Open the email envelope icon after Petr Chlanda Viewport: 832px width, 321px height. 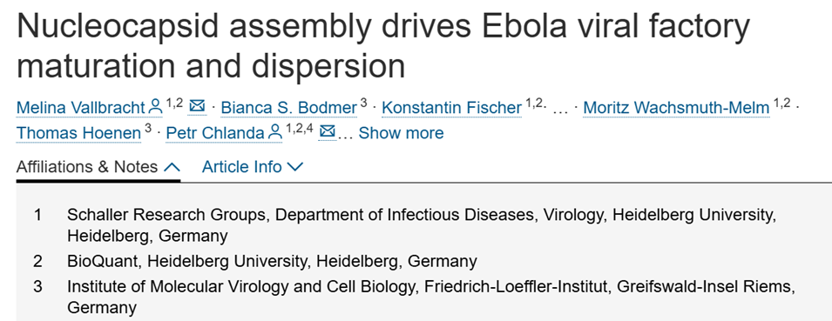(328, 132)
